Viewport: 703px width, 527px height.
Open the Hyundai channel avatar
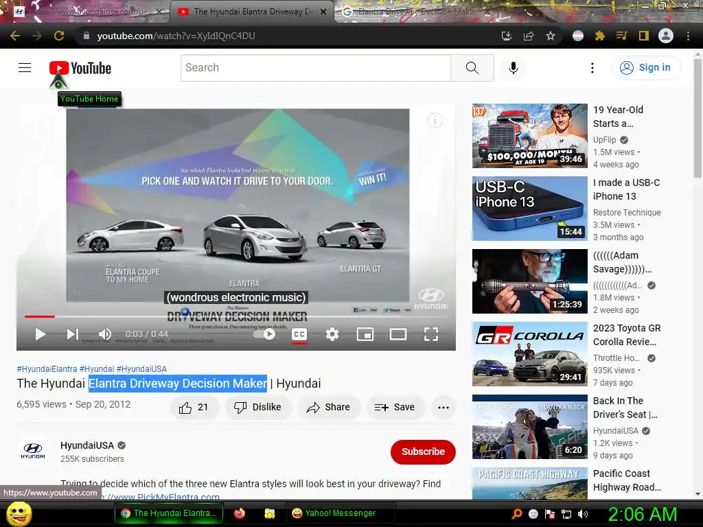[x=33, y=452]
